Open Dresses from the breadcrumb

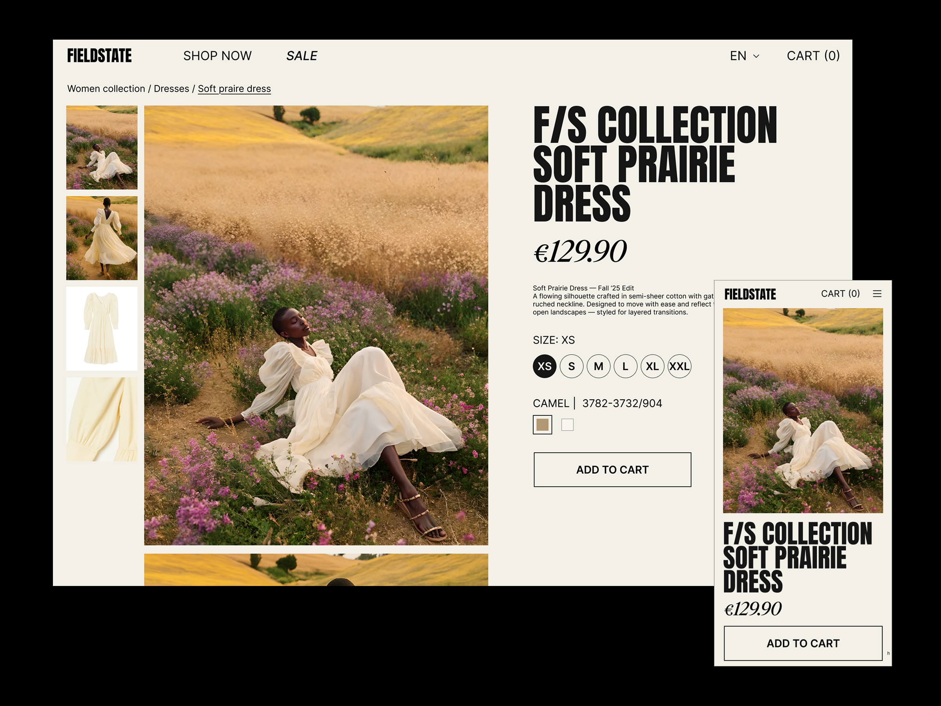171,89
